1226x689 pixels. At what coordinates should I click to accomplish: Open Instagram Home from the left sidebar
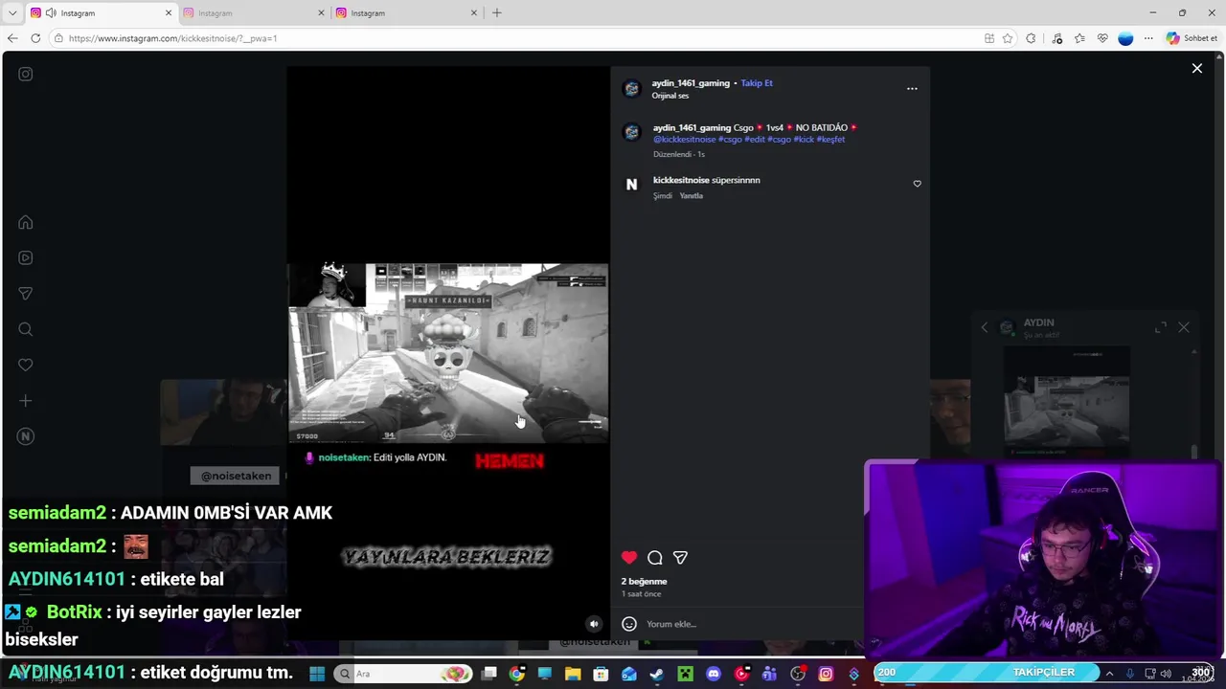pos(26,222)
